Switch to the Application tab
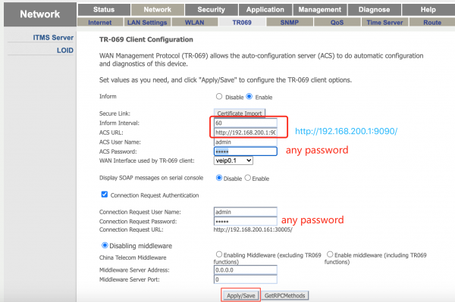The image size is (455, 302). 265,10
